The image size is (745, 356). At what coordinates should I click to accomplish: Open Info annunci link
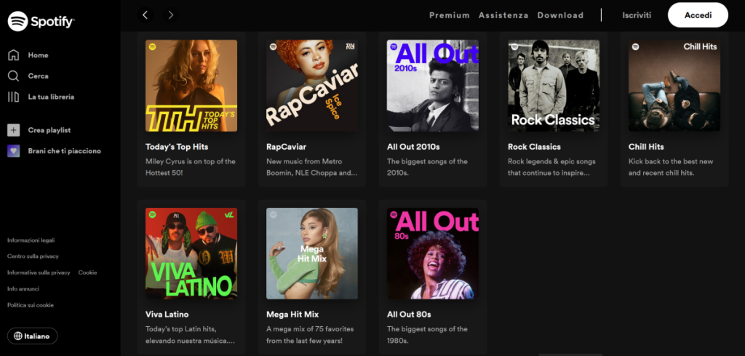coord(23,288)
